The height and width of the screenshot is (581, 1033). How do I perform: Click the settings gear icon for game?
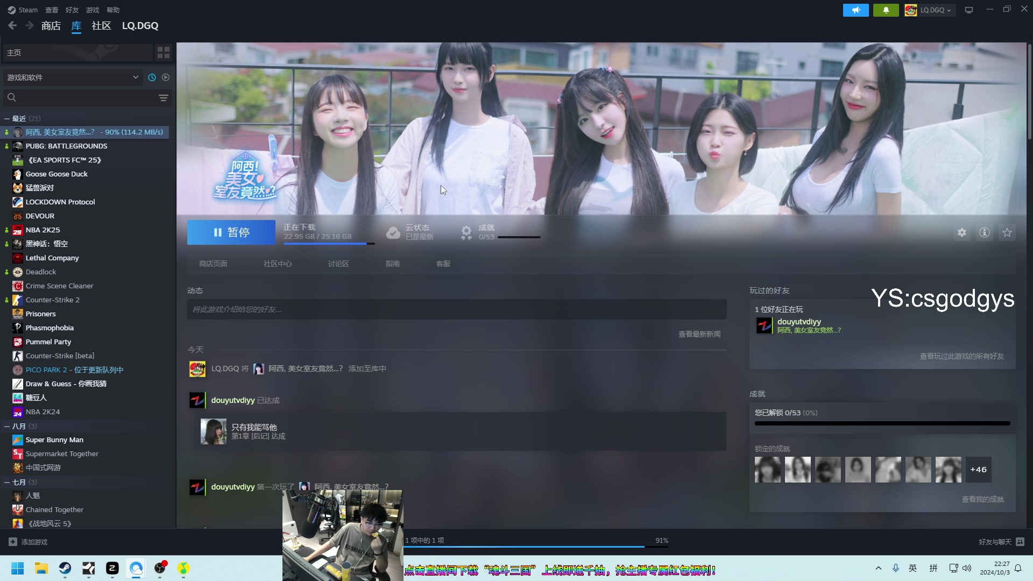(962, 233)
